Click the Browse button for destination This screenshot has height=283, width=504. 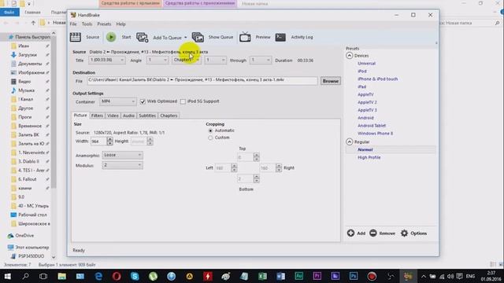pos(331,81)
